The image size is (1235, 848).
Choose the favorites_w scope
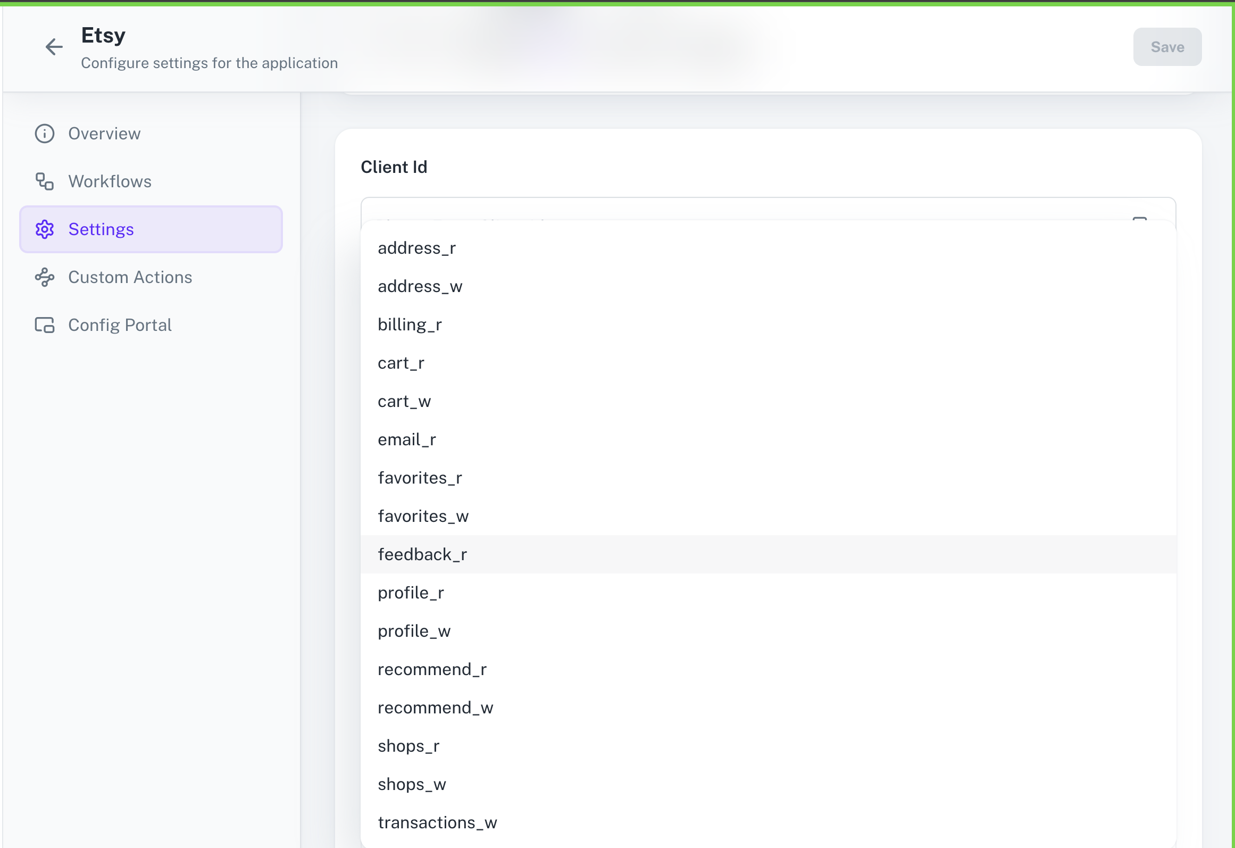423,516
